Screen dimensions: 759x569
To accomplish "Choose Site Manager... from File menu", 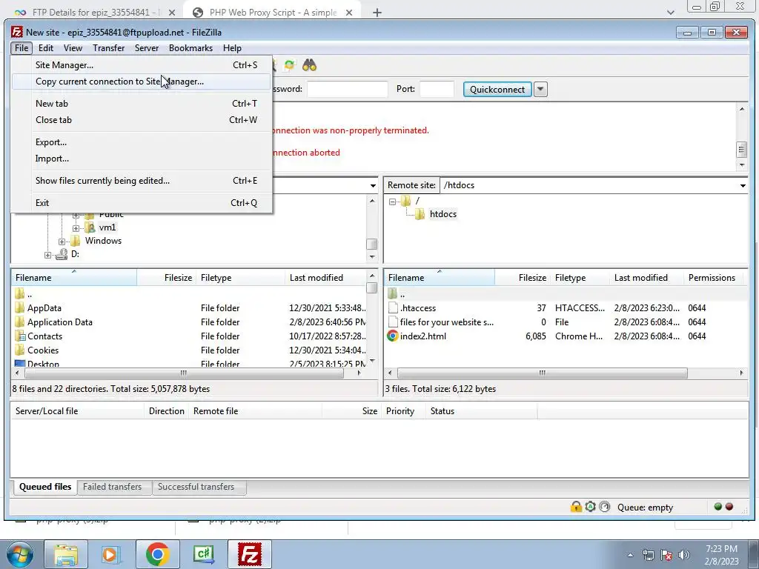I will click(x=142, y=65).
